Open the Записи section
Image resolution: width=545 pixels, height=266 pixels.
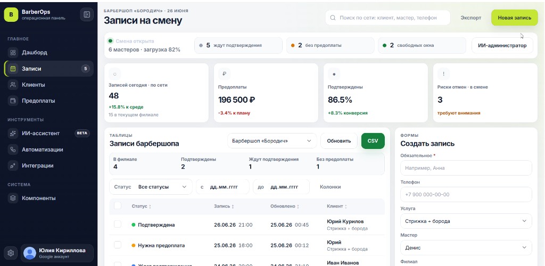(48, 69)
